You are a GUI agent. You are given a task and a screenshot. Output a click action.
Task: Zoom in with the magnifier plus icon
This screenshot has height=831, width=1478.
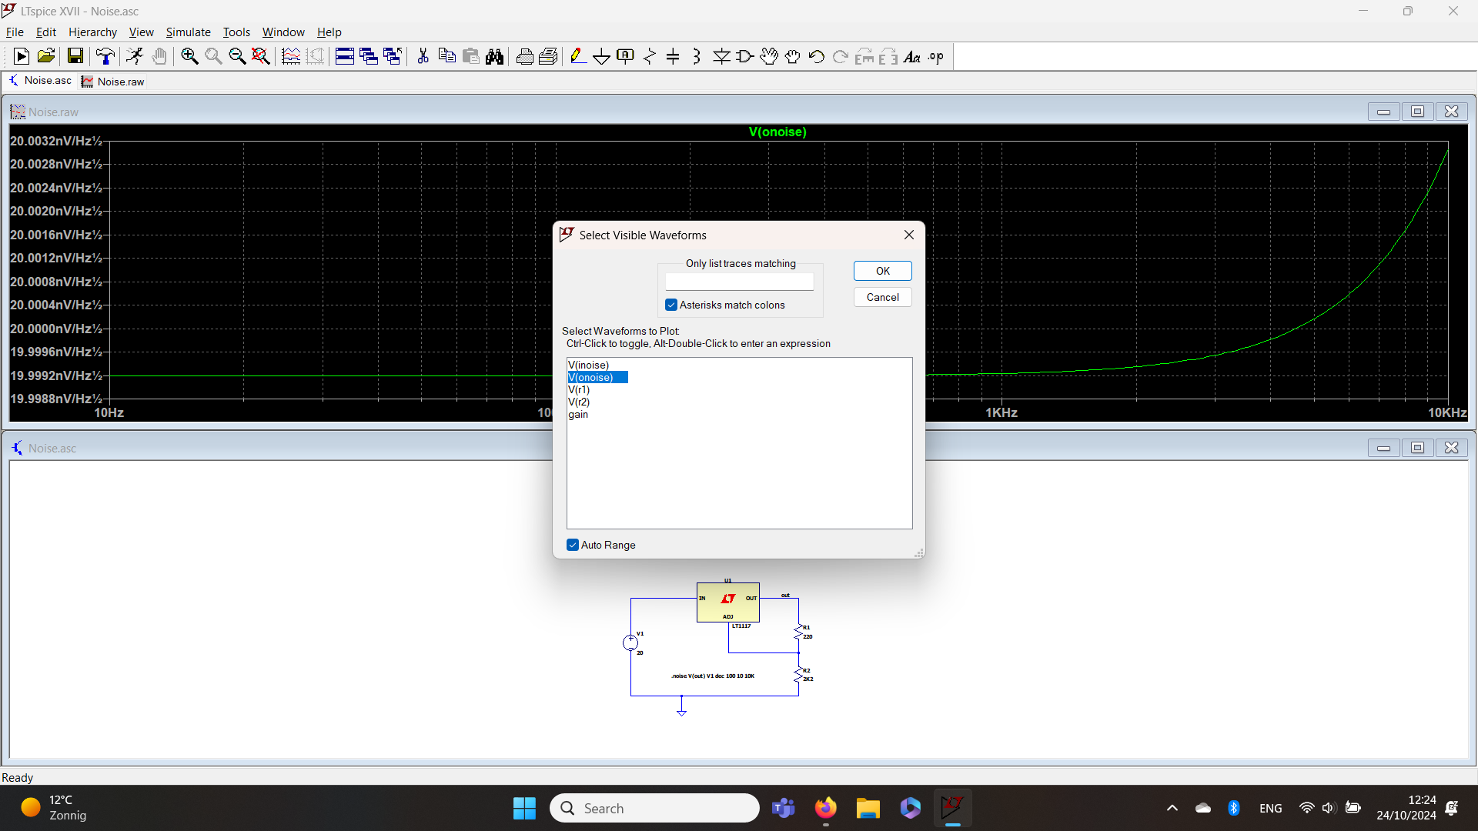tap(189, 56)
